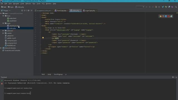
Task: Open the Project view selector dropdown
Action: click(x=6, y=11)
